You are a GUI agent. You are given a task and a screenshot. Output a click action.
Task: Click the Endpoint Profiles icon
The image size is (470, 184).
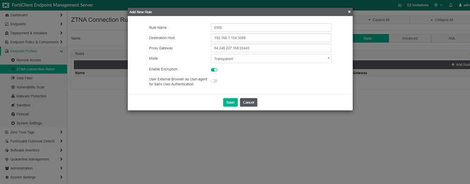(7, 51)
